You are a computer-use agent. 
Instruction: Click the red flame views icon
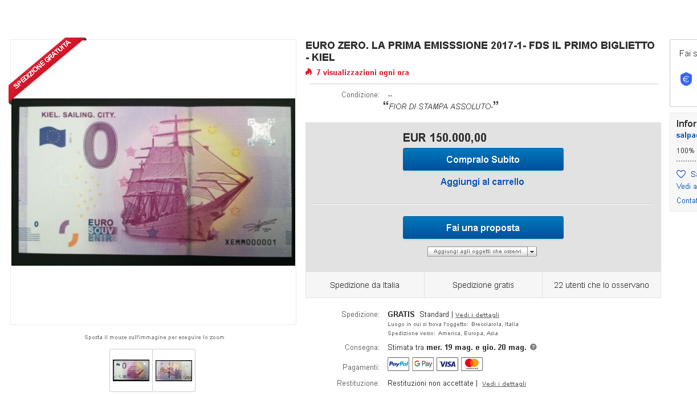point(309,72)
